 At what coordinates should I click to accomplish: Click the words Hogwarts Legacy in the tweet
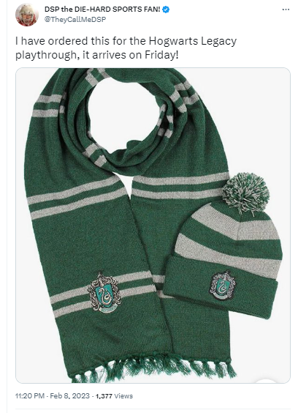193,42
